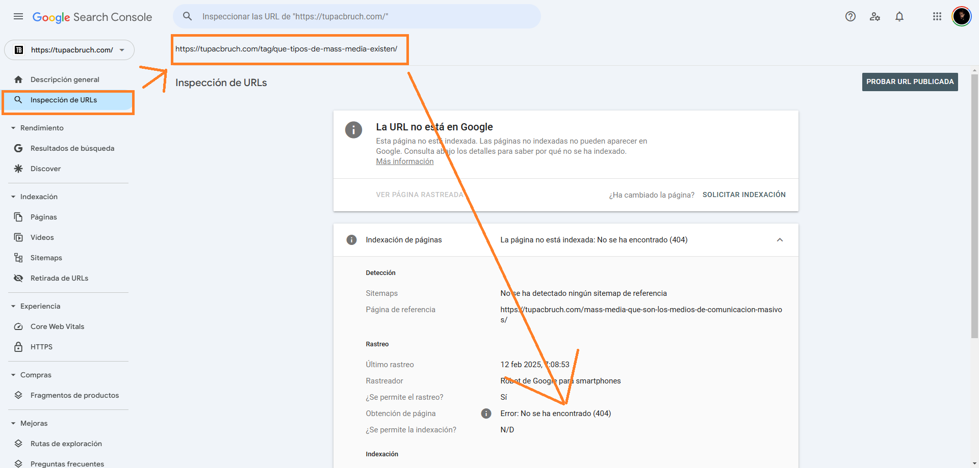The image size is (979, 468).
Task: Click the URL inspection search field
Action: [357, 16]
